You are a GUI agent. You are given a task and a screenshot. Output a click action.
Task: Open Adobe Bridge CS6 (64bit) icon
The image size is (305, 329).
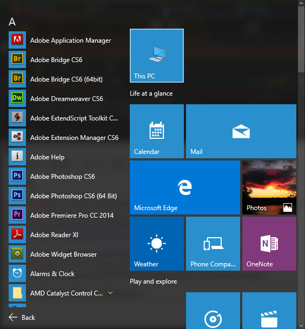tap(17, 79)
